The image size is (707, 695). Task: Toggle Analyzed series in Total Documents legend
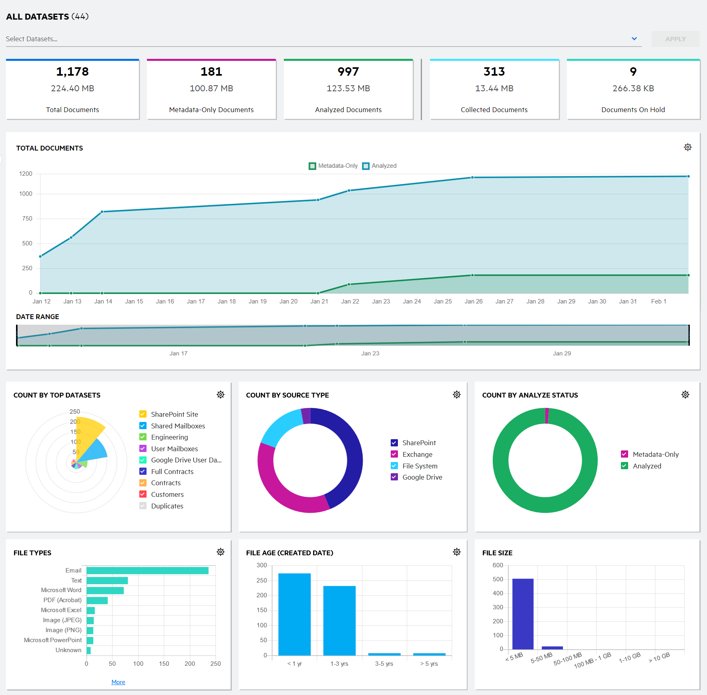coord(366,166)
